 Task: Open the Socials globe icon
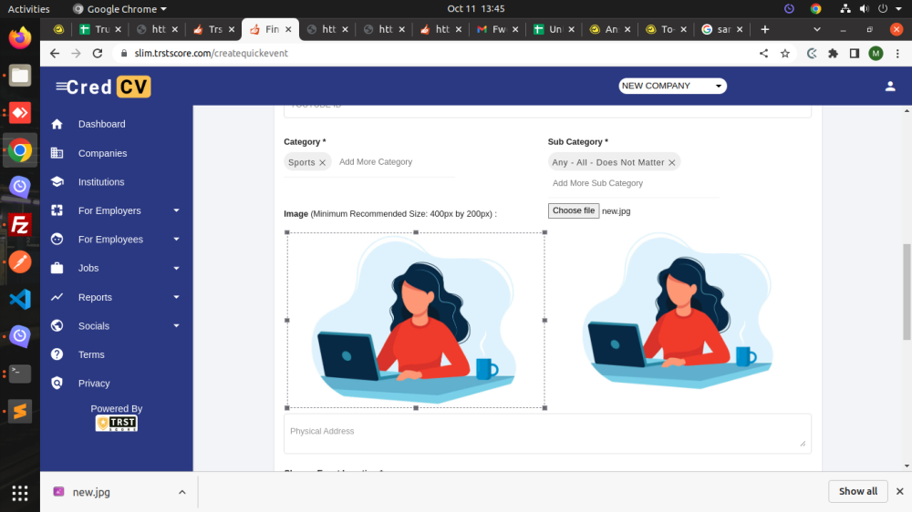tap(57, 325)
